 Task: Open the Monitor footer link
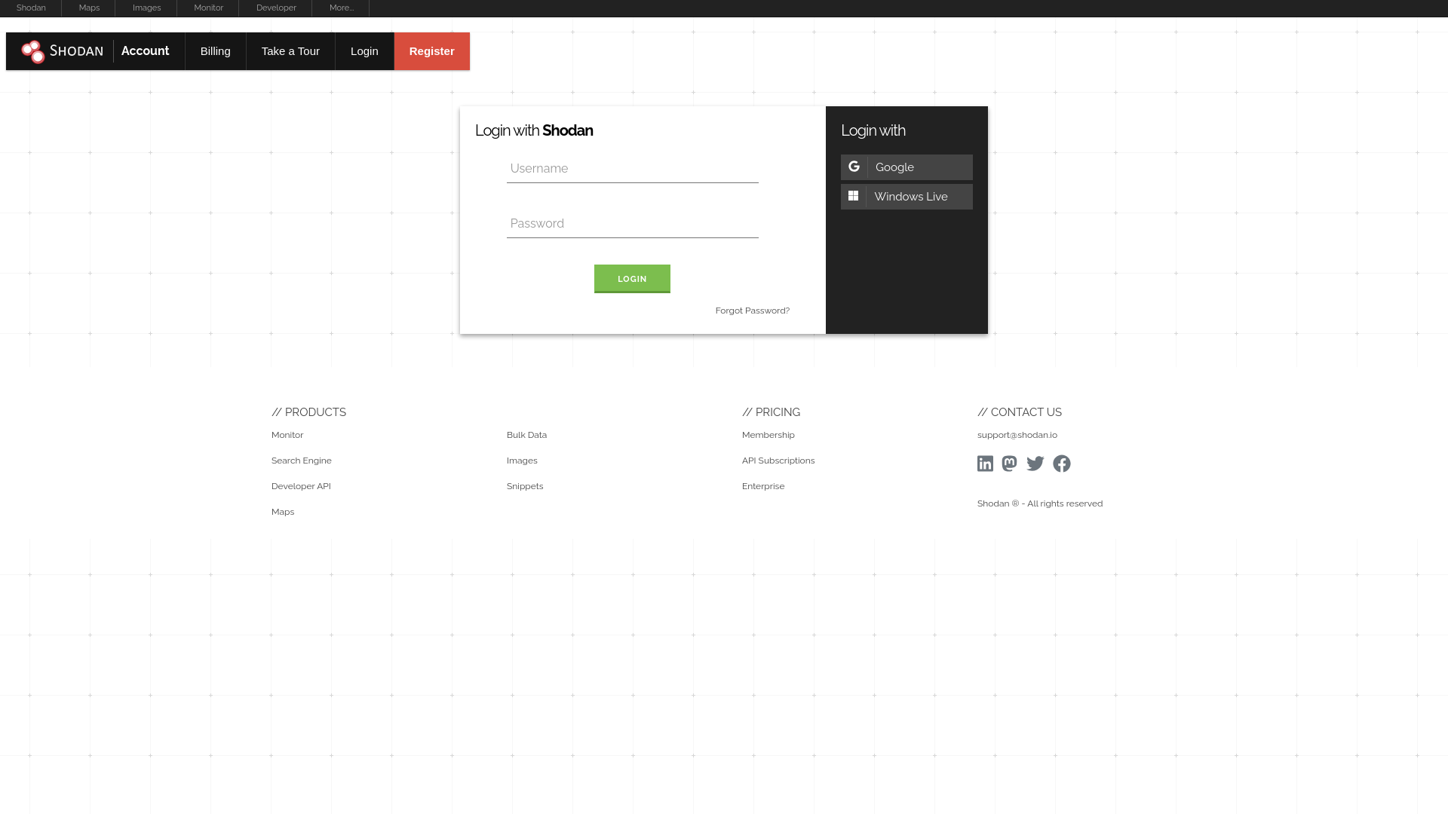coord(287,435)
